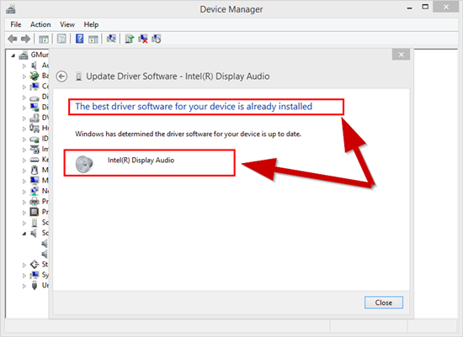Select the Mice category mouse icon
Image resolution: width=463 pixels, height=337 pixels.
[35, 170]
